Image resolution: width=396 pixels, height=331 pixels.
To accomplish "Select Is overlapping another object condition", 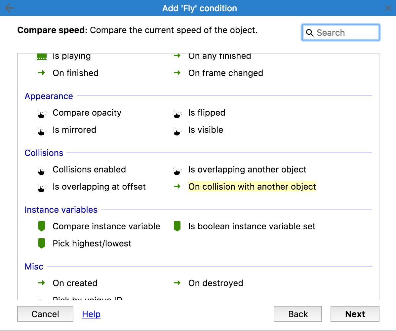I will point(247,169).
